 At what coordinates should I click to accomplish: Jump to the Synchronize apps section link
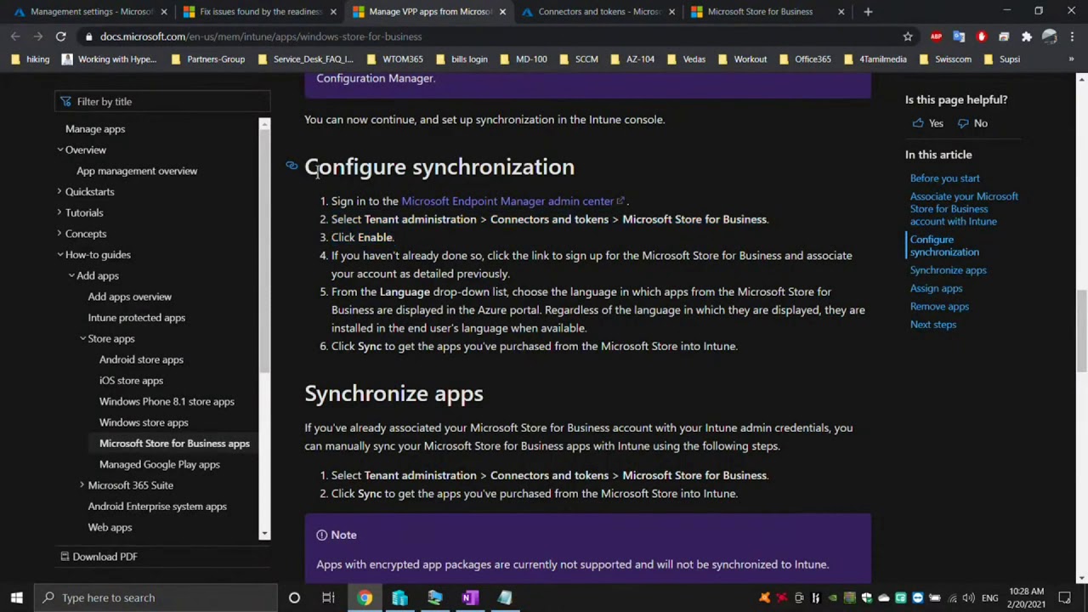point(948,270)
